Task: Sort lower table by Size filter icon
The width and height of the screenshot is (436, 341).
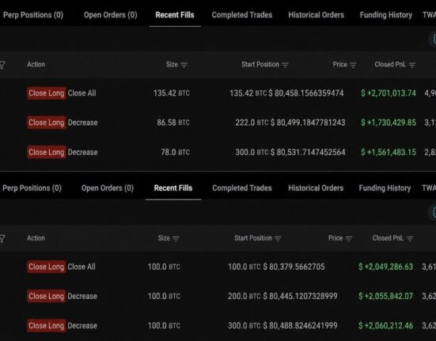Action: (x=176, y=239)
